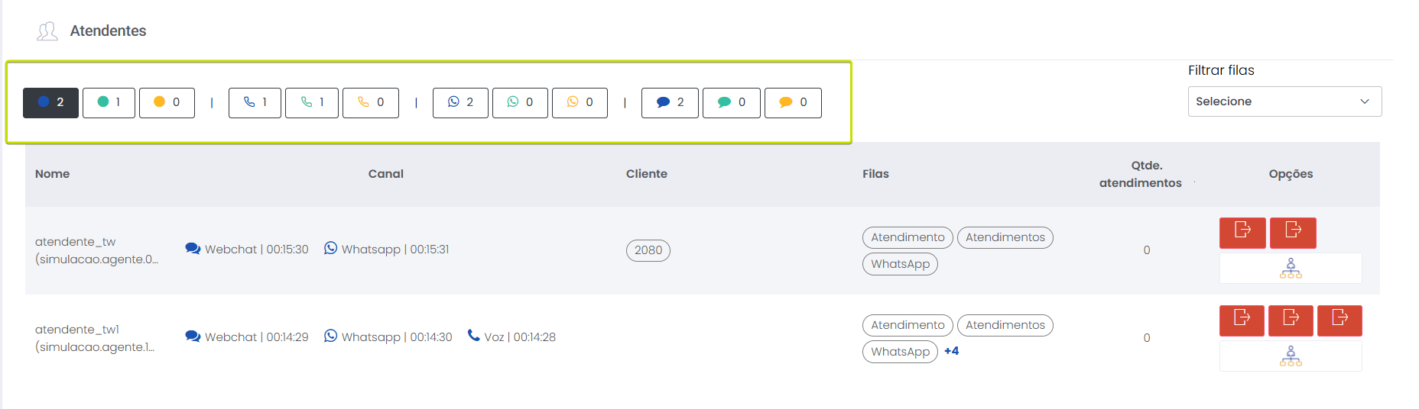Click the 2080 client badge
The height and width of the screenshot is (409, 1419).
coord(648,250)
